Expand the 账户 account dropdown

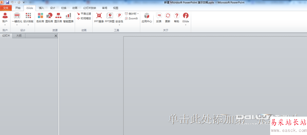[5, 24]
